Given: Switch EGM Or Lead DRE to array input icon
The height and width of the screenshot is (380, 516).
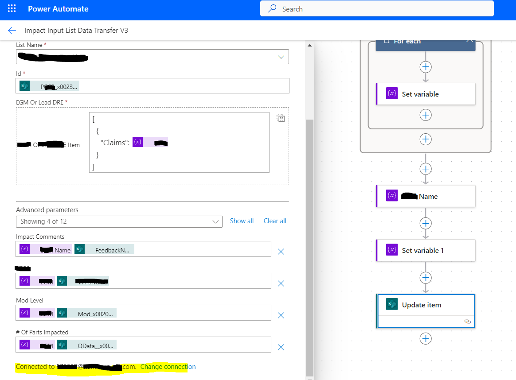Looking at the screenshot, I should pos(281,118).
